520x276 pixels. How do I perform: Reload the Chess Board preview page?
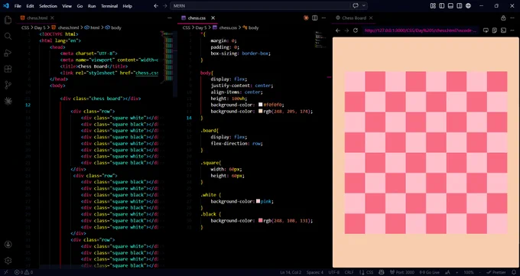pyautogui.click(x=356, y=30)
